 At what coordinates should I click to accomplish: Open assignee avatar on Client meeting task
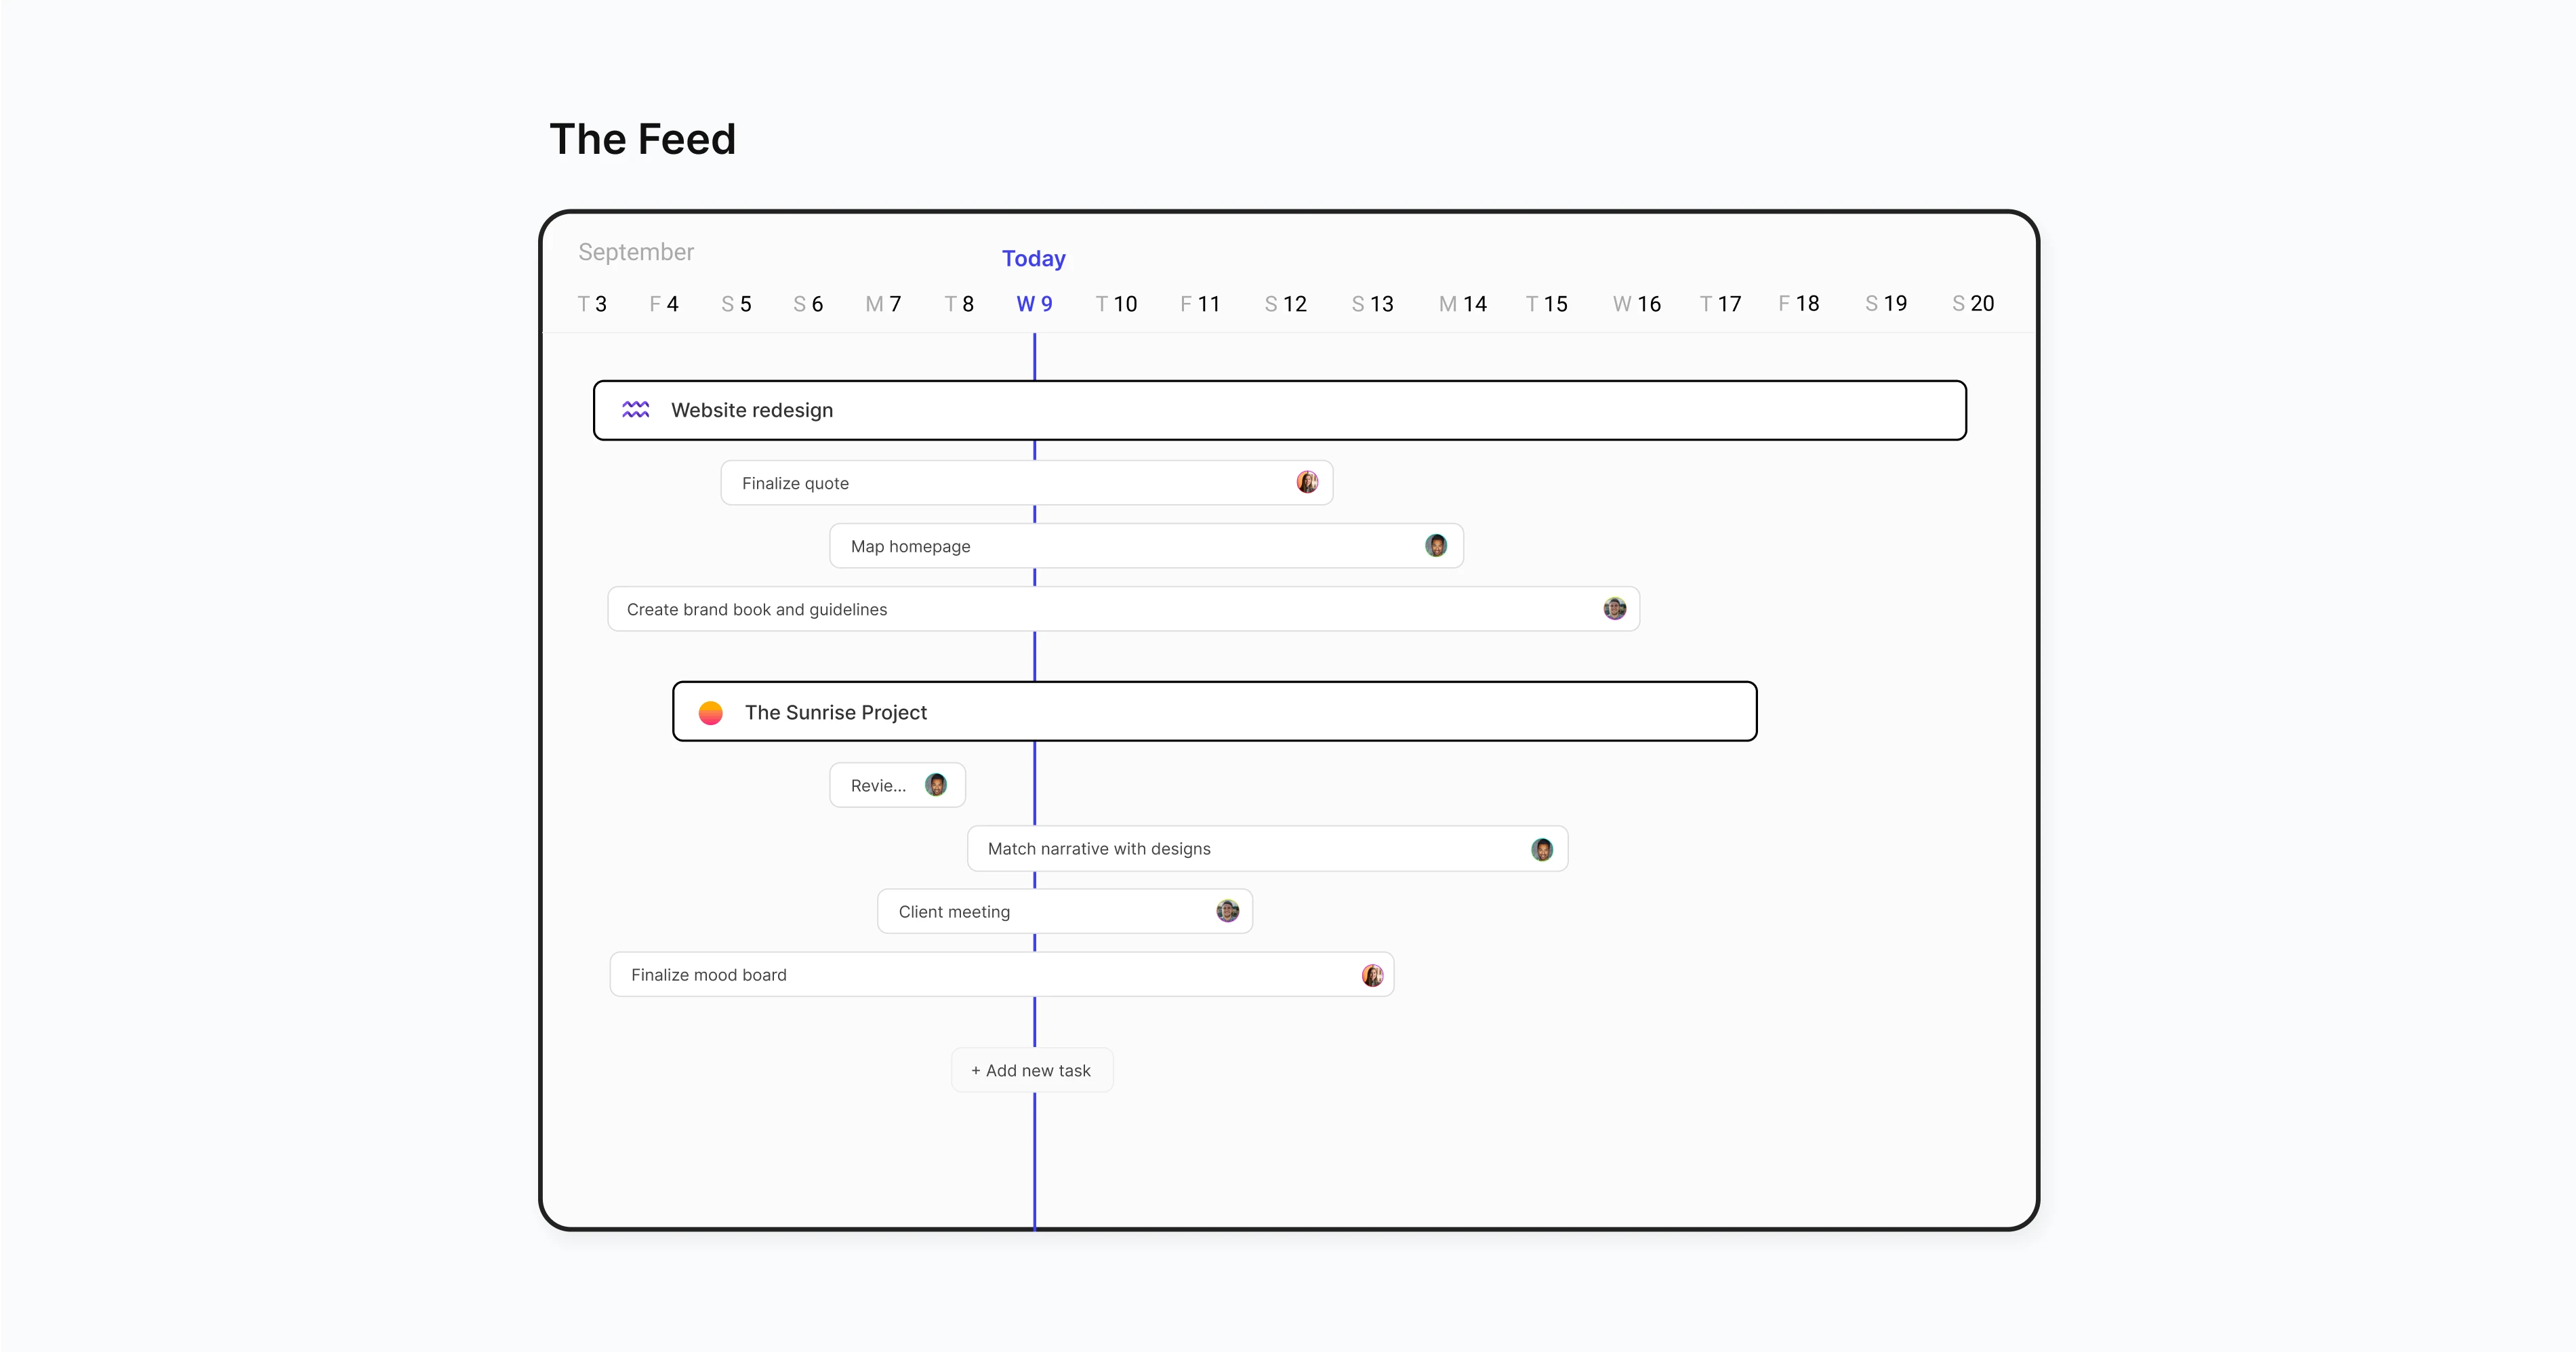(1228, 911)
